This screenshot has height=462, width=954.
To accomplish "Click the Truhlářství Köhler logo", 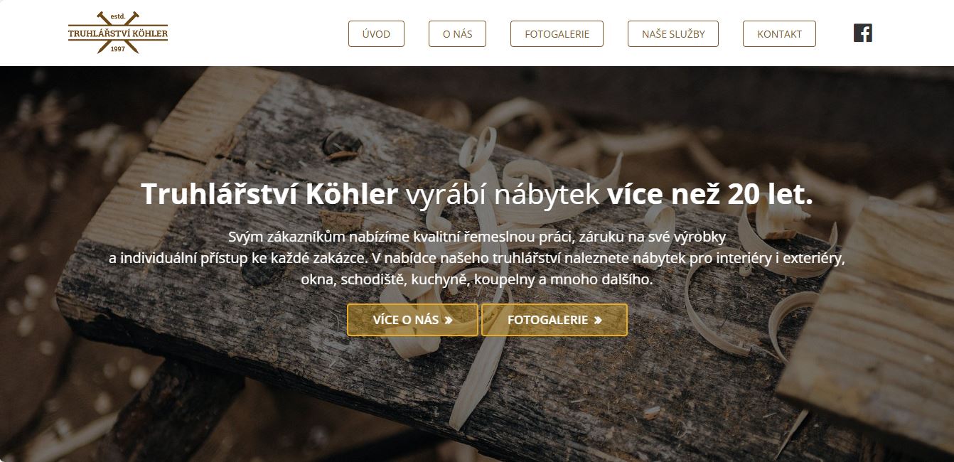I will pyautogui.click(x=118, y=33).
